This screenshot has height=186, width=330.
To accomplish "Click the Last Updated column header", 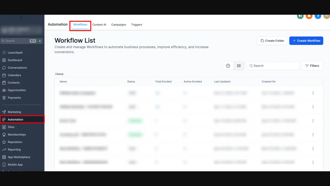I will [x=222, y=82].
